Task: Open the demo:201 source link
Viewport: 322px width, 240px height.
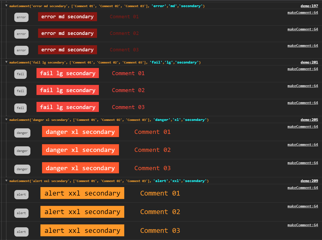Action: [309, 62]
